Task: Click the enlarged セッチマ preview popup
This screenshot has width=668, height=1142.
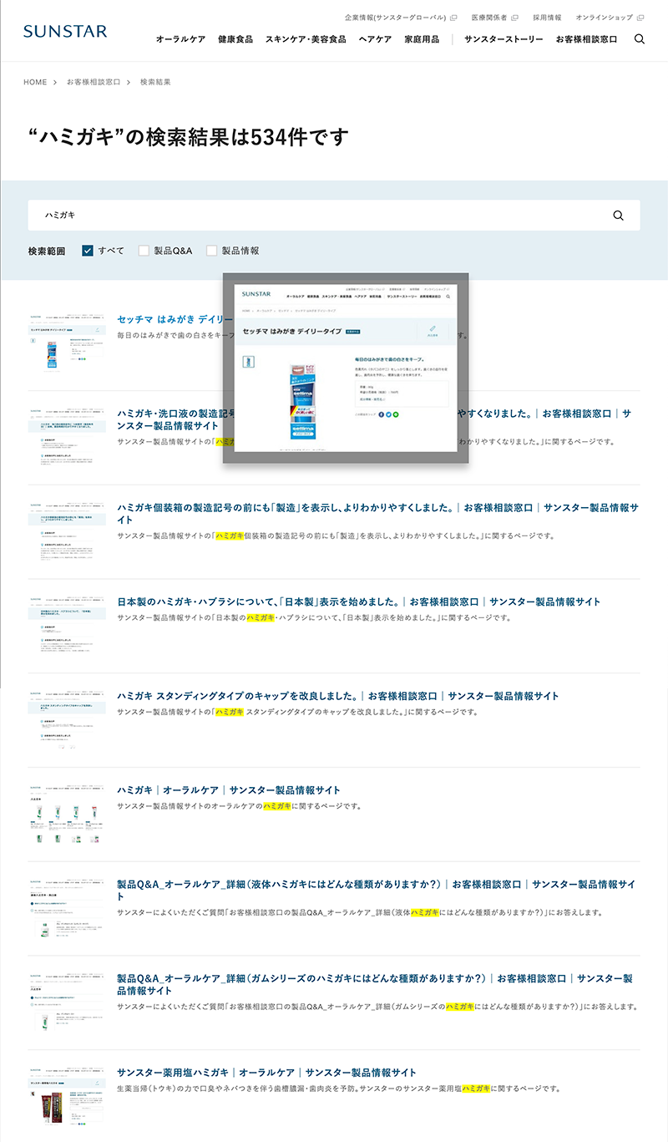Action: pos(346,368)
